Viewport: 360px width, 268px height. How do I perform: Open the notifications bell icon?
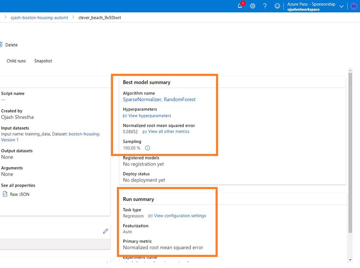point(240,6)
